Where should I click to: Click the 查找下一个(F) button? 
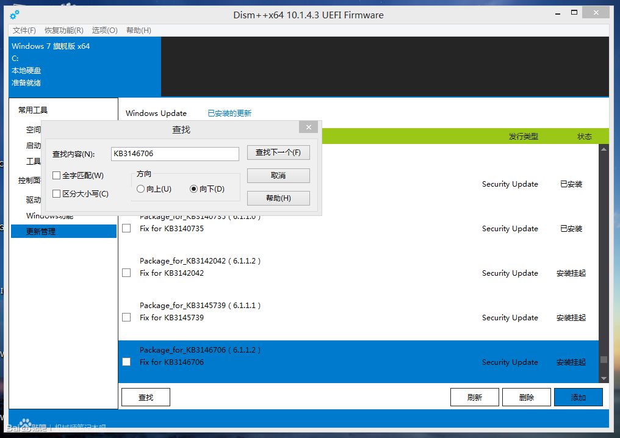pyautogui.click(x=278, y=153)
